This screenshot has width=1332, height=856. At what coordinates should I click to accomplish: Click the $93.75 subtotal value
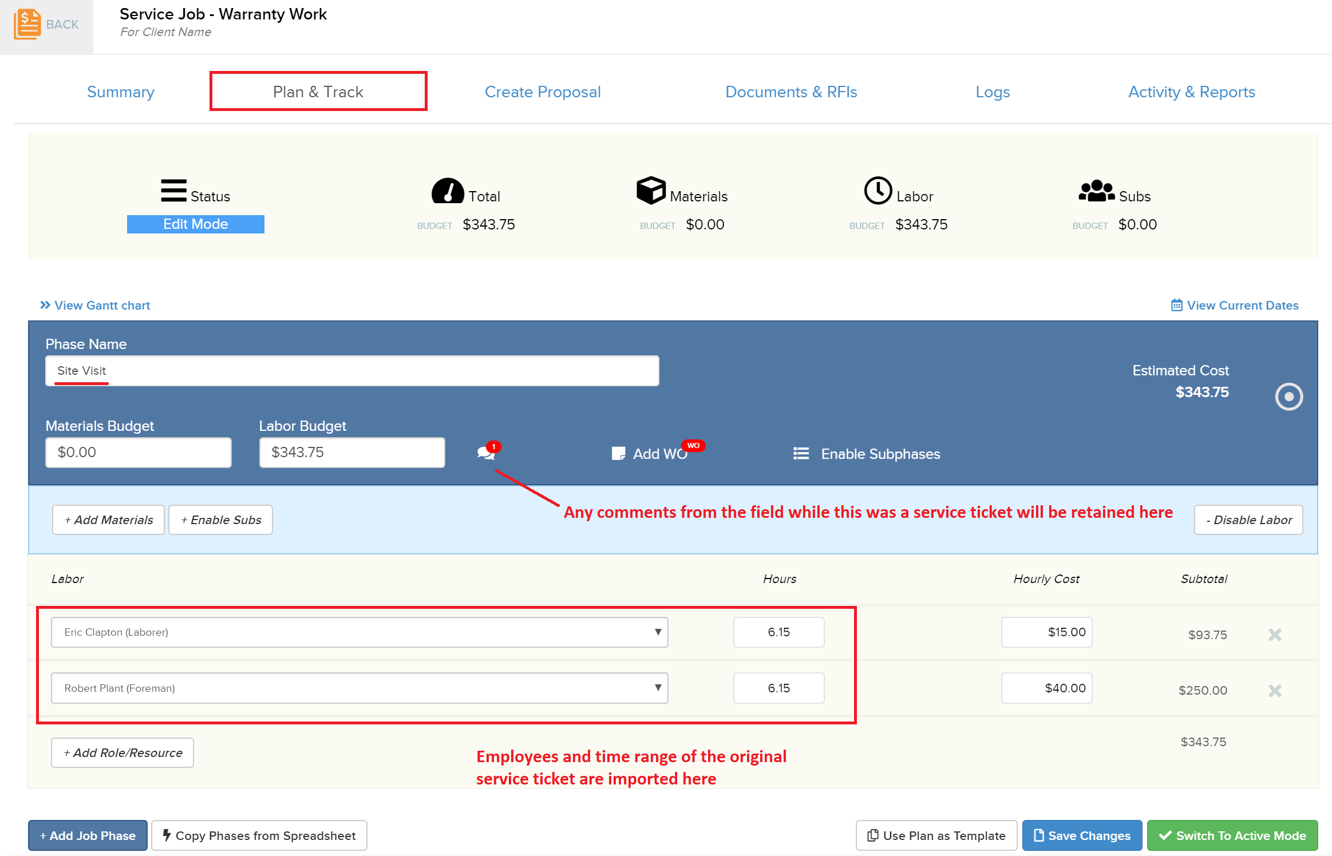click(x=1207, y=635)
